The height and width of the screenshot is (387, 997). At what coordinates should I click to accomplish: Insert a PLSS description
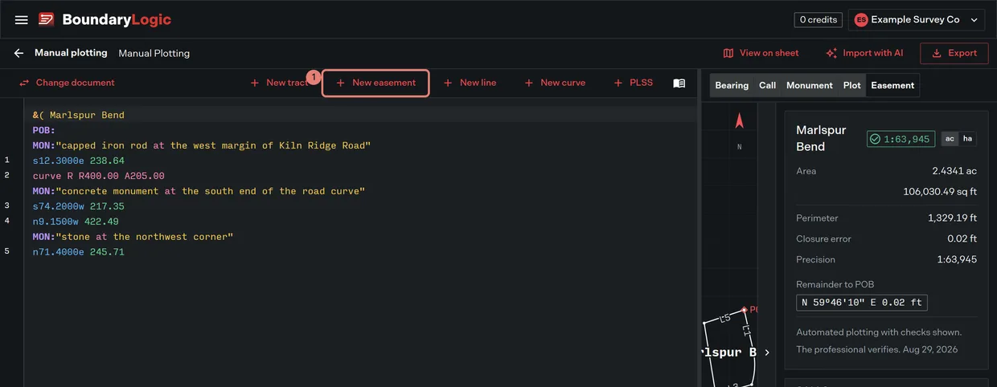(x=633, y=83)
